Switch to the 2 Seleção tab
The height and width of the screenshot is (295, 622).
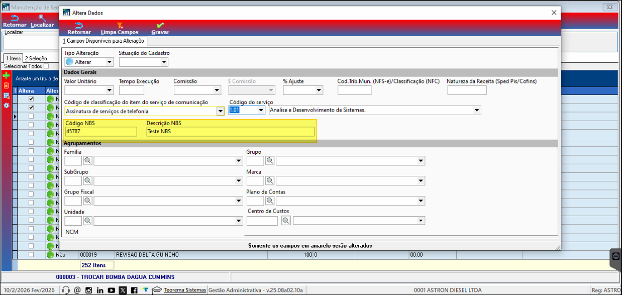(36, 59)
